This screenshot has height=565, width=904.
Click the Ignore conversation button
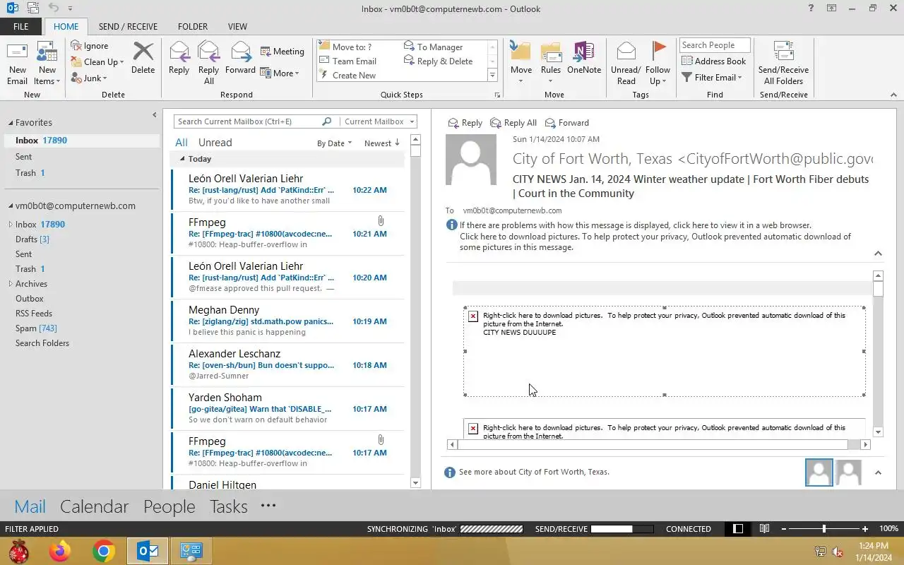pos(90,46)
